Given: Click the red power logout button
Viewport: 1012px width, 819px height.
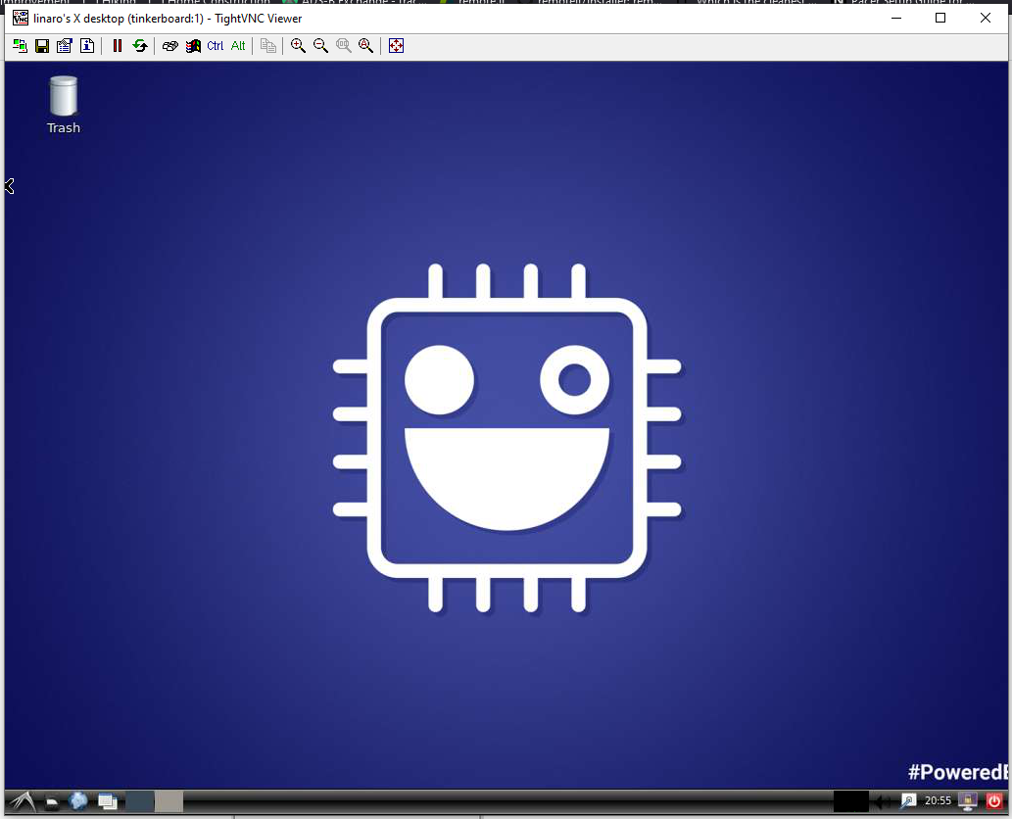Looking at the screenshot, I should pyautogui.click(x=994, y=801).
